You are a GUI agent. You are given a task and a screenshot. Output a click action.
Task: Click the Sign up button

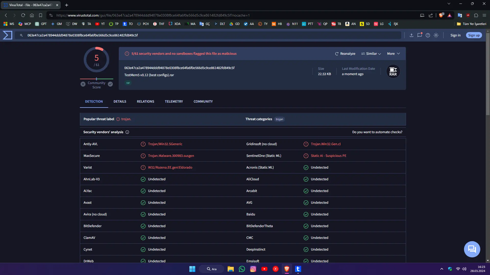474,35
